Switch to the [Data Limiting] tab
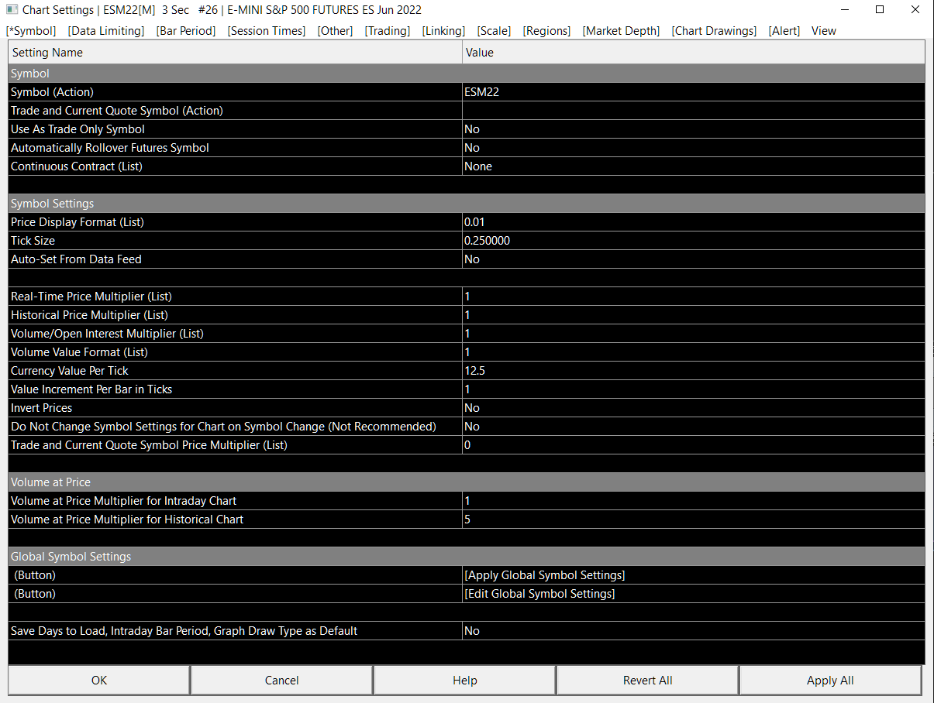Screen dimensions: 934x703 coord(106,31)
